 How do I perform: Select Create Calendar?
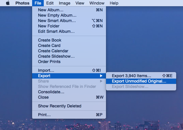(69, 51)
